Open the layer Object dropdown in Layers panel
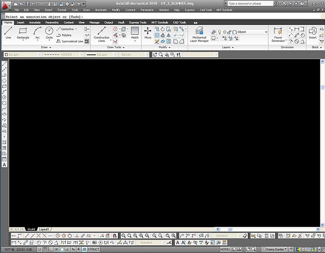Viewport: 325px width, 253px height. [x=266, y=32]
